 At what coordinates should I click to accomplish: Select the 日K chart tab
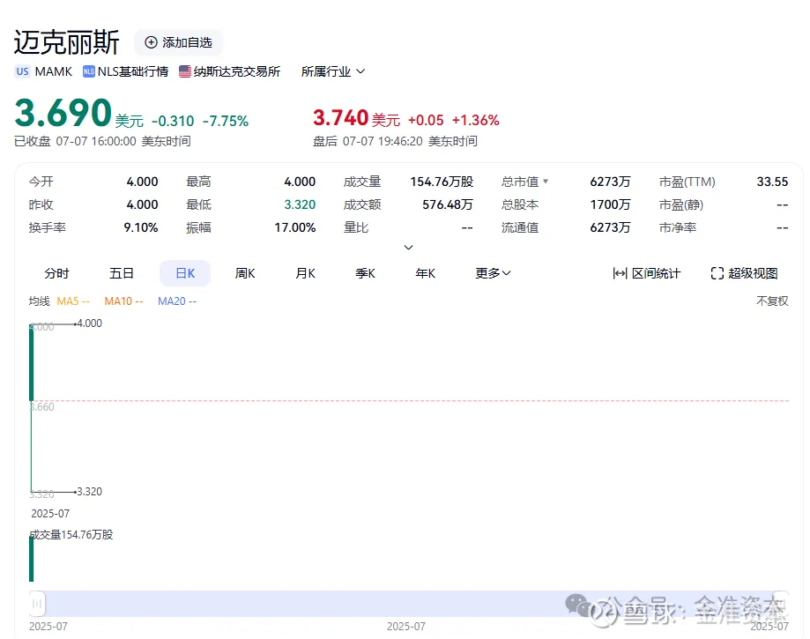tap(185, 273)
